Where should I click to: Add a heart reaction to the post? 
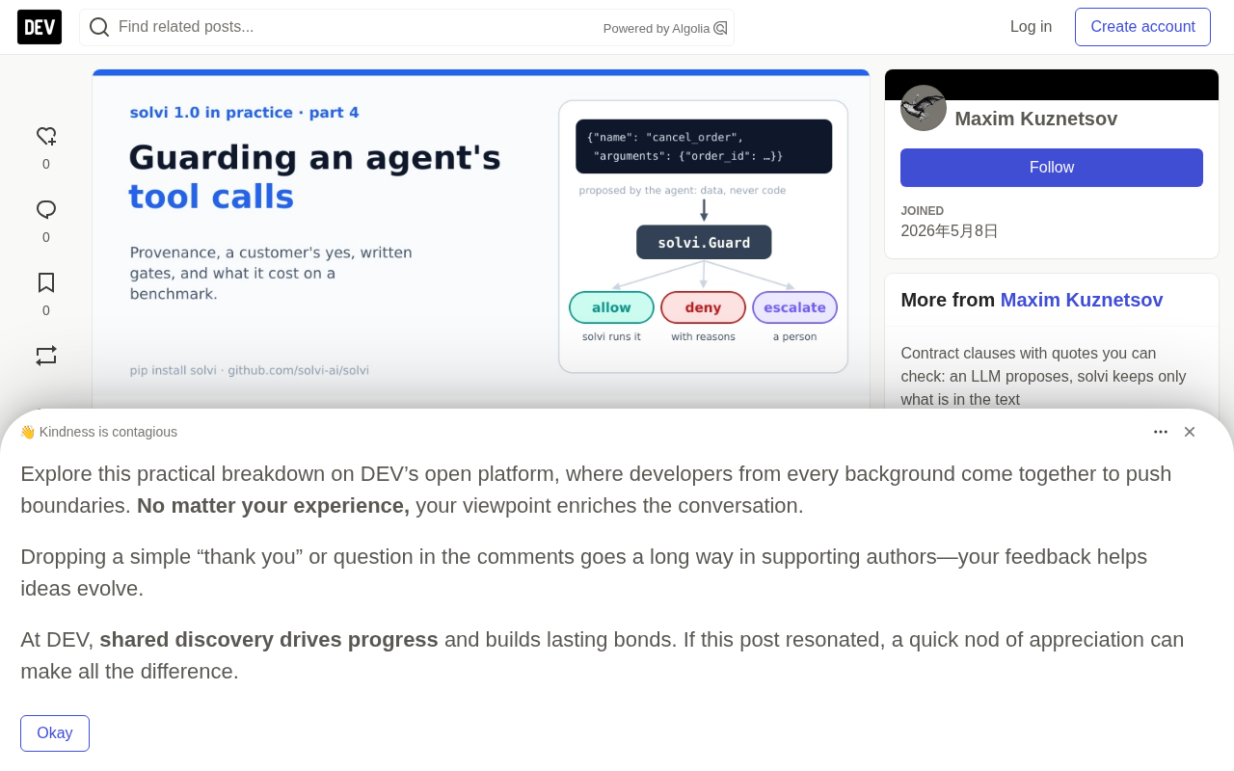pos(46,136)
